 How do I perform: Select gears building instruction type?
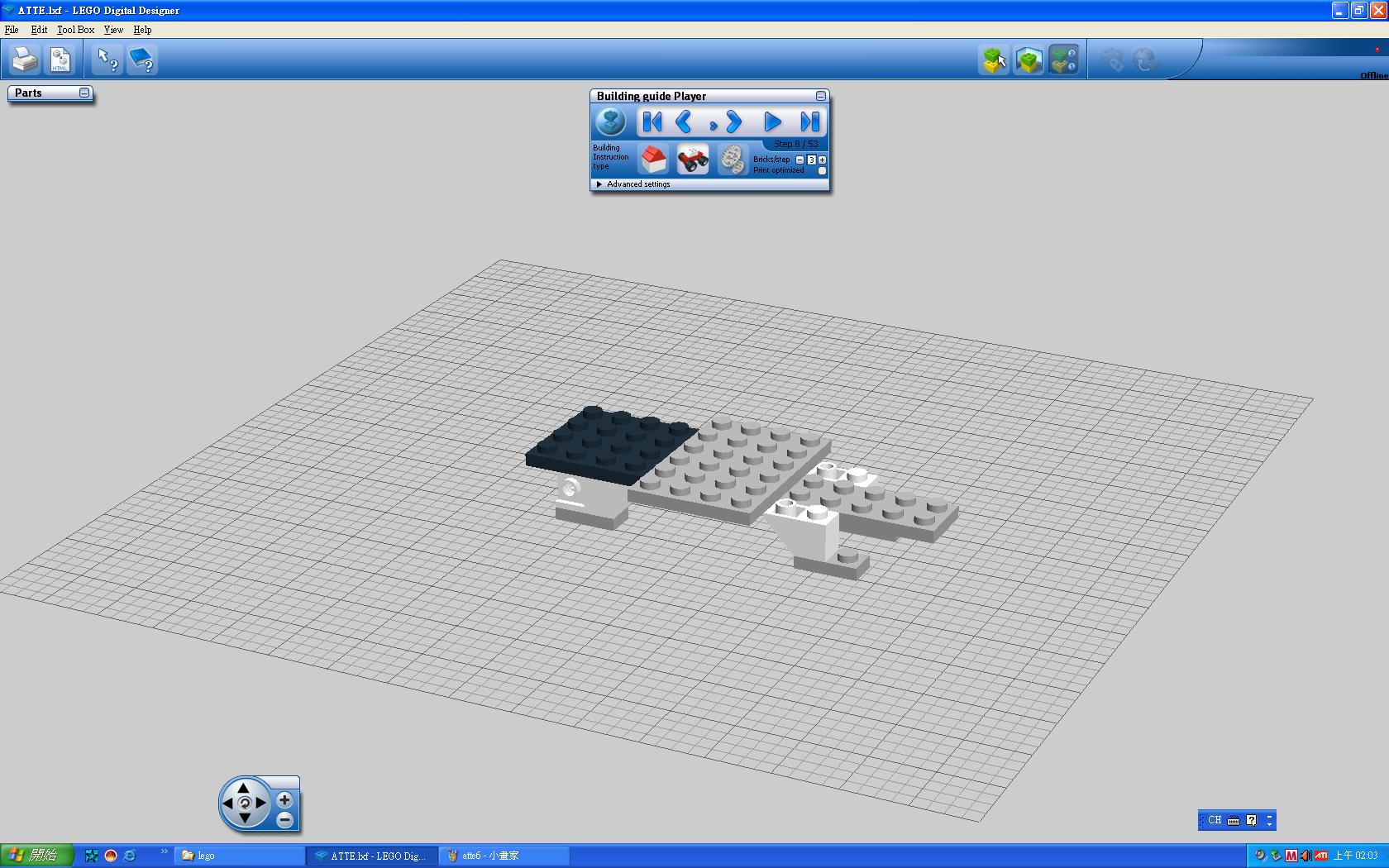pos(732,159)
